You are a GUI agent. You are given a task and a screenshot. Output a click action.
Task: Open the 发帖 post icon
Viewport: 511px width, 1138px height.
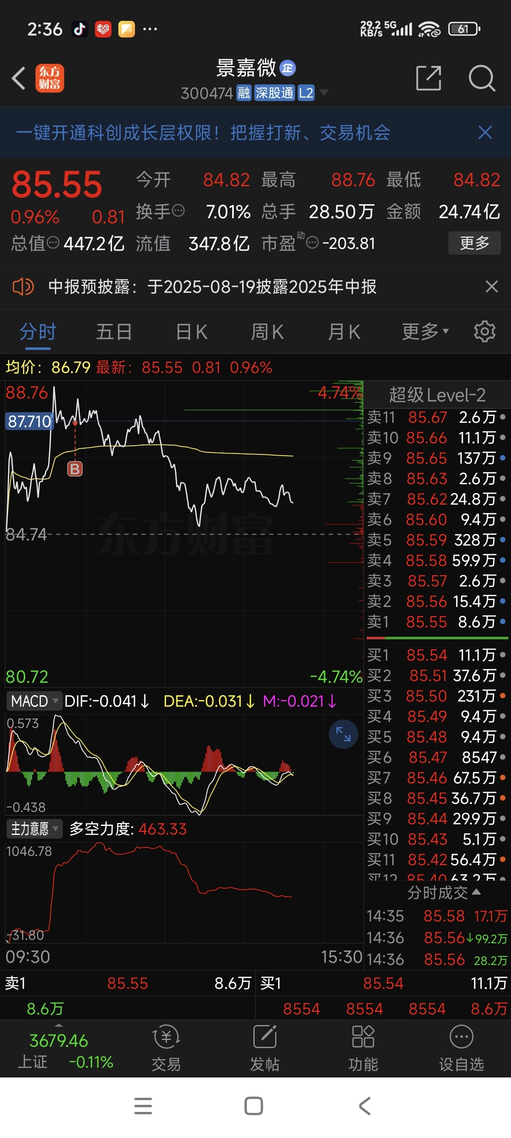tap(264, 1048)
